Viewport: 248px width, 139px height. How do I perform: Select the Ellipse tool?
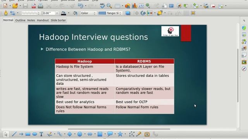(34, 134)
